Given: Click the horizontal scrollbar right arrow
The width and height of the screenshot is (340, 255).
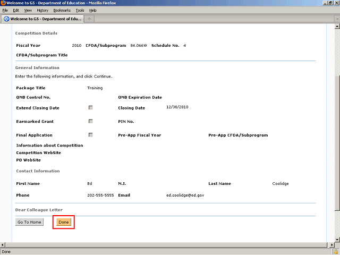Looking at the screenshot, I should pos(332,245).
